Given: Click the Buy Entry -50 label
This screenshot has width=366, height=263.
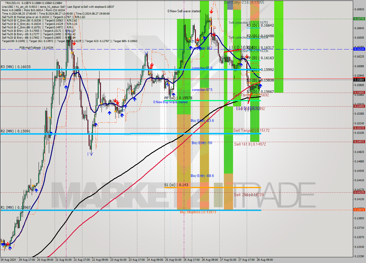Looking at the screenshot, I should point(202,143).
